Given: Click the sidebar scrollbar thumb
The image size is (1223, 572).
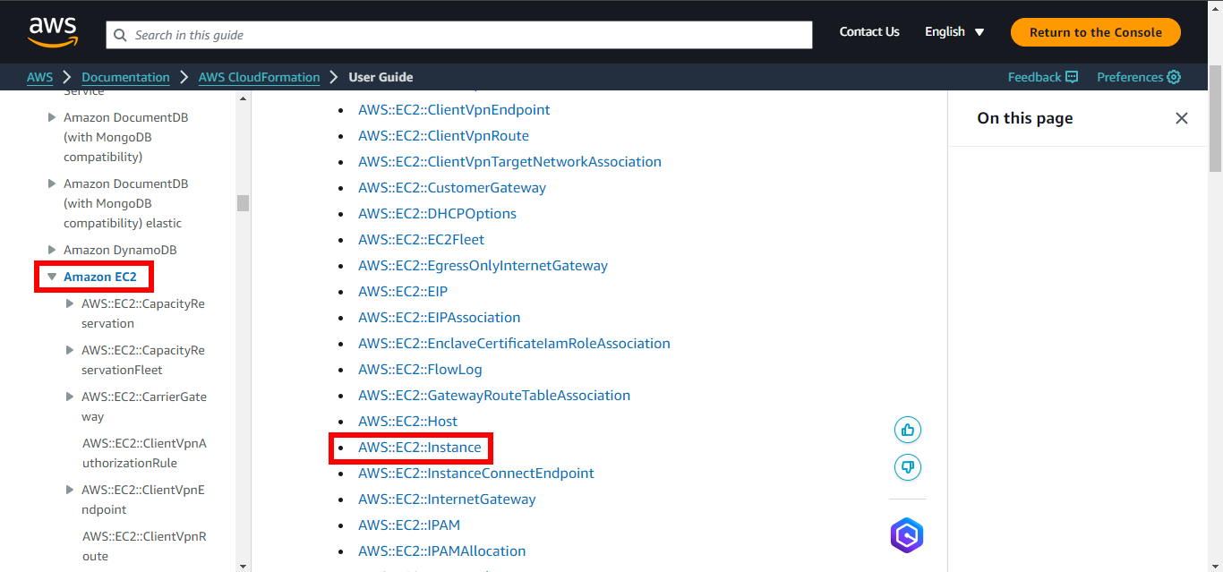Looking at the screenshot, I should tap(243, 203).
